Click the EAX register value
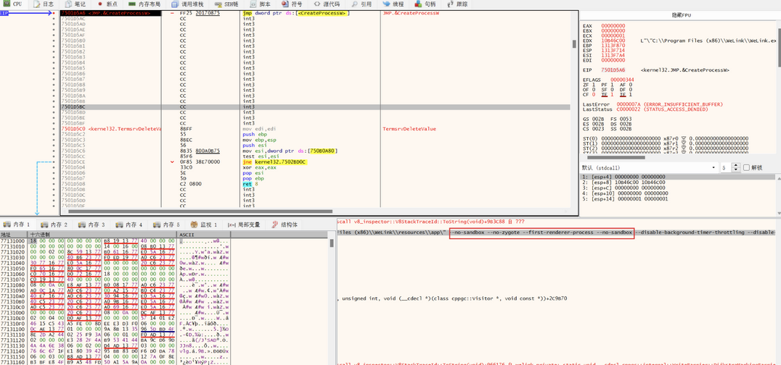Viewport: 781px width, 365px height. tap(613, 25)
